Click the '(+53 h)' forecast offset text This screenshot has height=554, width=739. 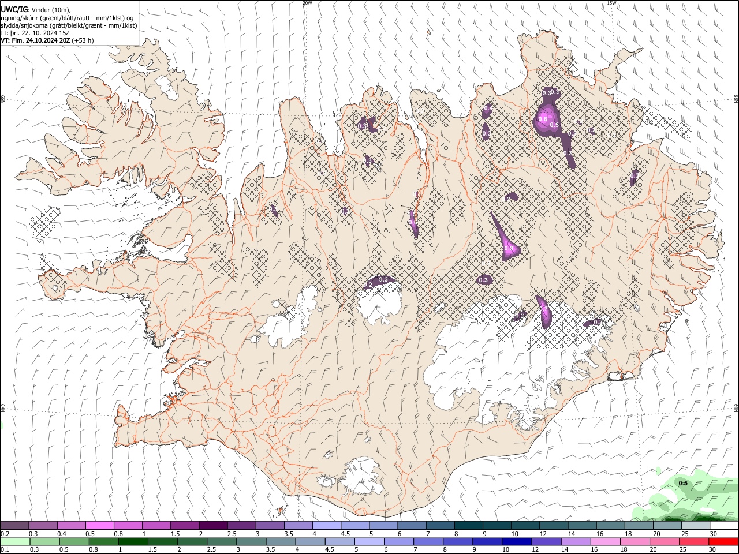click(83, 40)
